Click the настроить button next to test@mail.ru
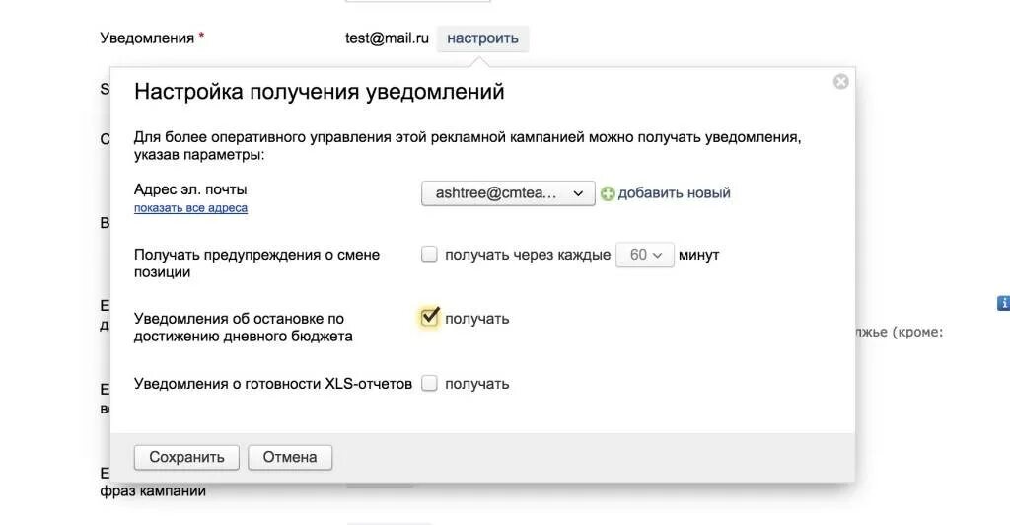Image resolution: width=1010 pixels, height=525 pixels. coord(482,38)
